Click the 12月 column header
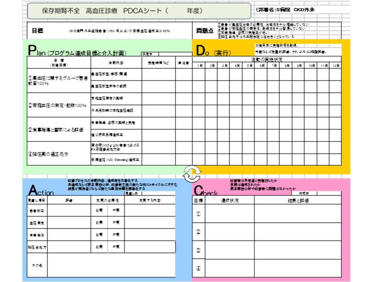 click(335, 66)
